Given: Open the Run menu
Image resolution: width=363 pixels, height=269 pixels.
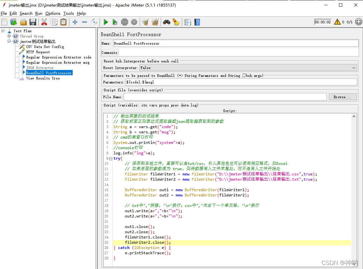Looking at the screenshot, I should coord(39,13).
